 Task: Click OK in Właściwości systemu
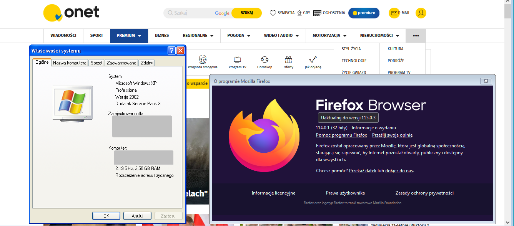pos(106,216)
